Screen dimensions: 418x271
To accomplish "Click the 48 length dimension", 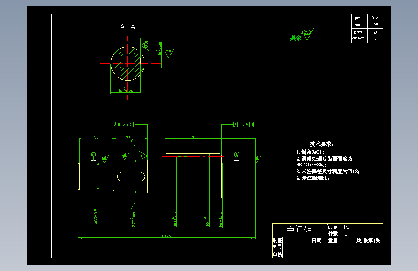I will [x=128, y=137].
